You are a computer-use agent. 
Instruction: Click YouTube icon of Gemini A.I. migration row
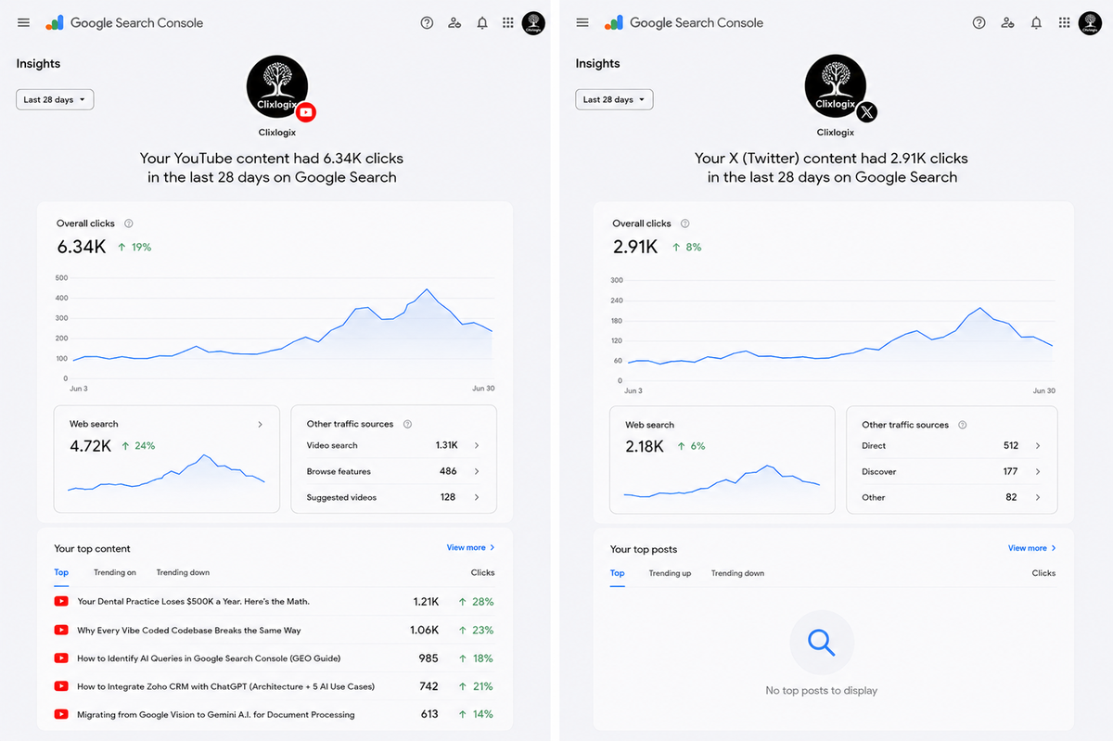[x=61, y=714]
